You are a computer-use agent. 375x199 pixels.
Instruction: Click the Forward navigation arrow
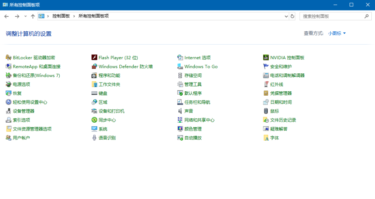(17, 16)
